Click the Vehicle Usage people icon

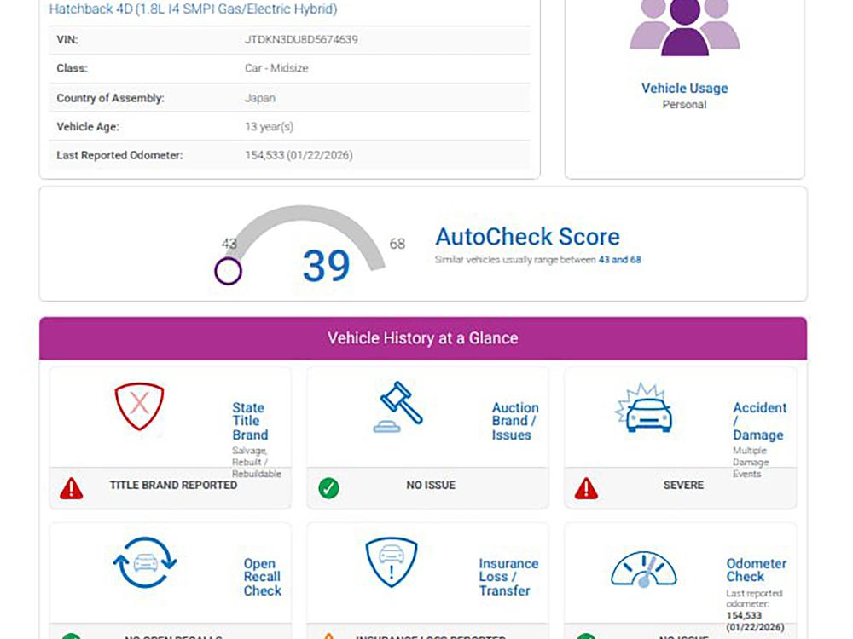click(x=684, y=29)
